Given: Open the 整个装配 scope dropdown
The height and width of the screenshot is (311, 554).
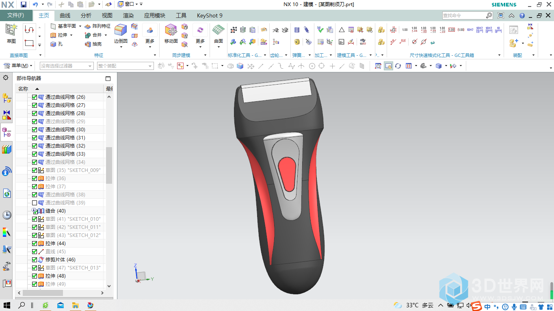Looking at the screenshot, I should tap(125, 66).
